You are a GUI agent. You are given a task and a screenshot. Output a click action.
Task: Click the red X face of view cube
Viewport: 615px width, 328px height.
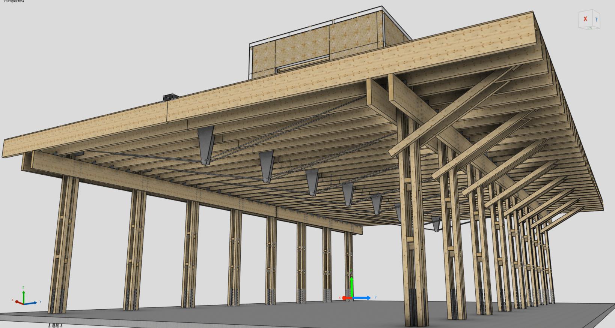point(585,19)
